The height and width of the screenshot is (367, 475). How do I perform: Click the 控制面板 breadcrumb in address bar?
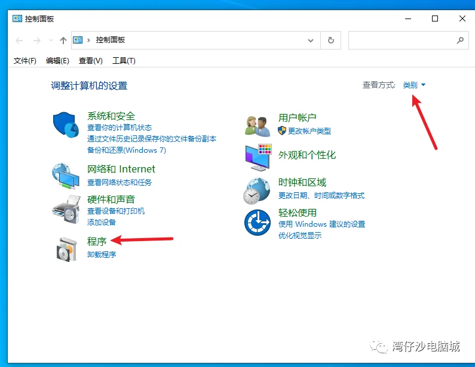point(111,40)
